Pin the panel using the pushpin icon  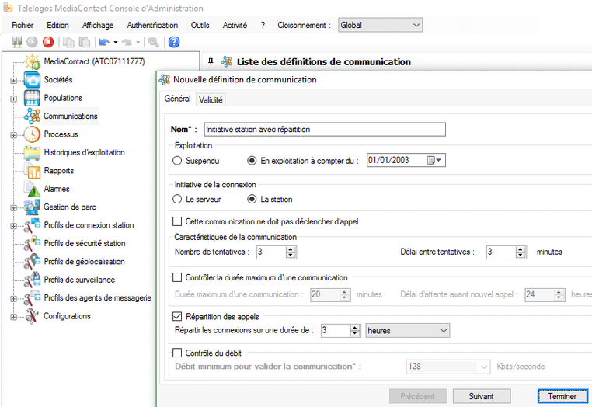click(211, 61)
